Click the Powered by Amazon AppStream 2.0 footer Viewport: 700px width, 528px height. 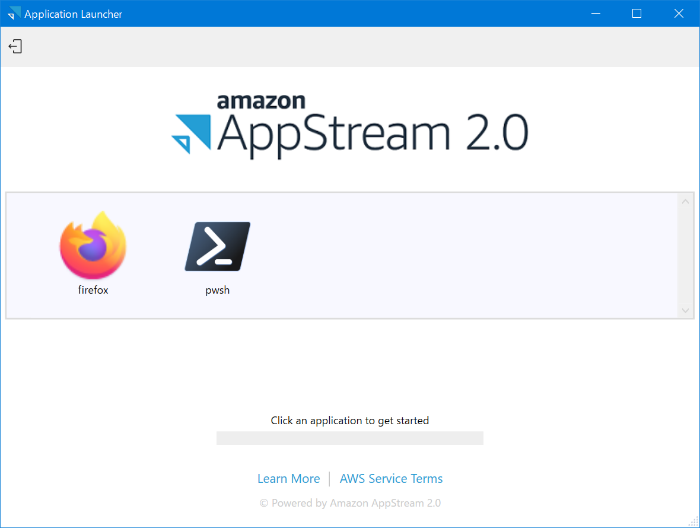[x=350, y=503]
